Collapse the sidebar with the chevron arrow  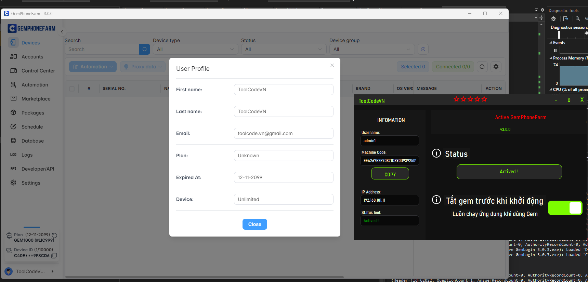62,32
